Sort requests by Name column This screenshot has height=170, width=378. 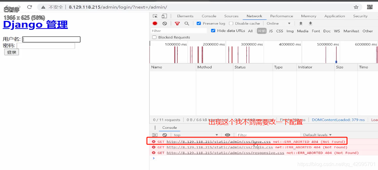172,67
